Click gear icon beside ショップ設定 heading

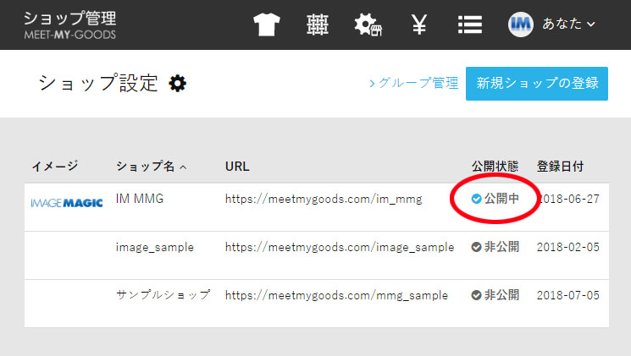[x=177, y=84]
